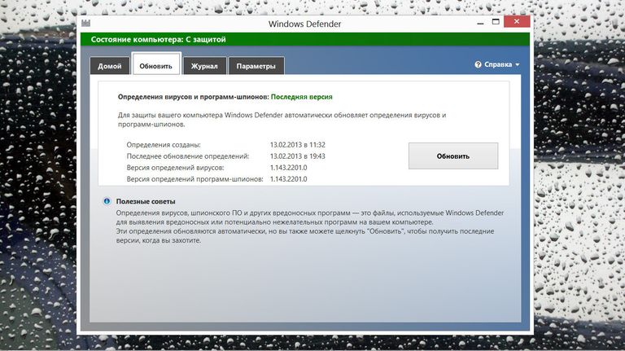Expand the Справка dropdown arrow
Viewport: 625px width, 351px height.
(518, 64)
